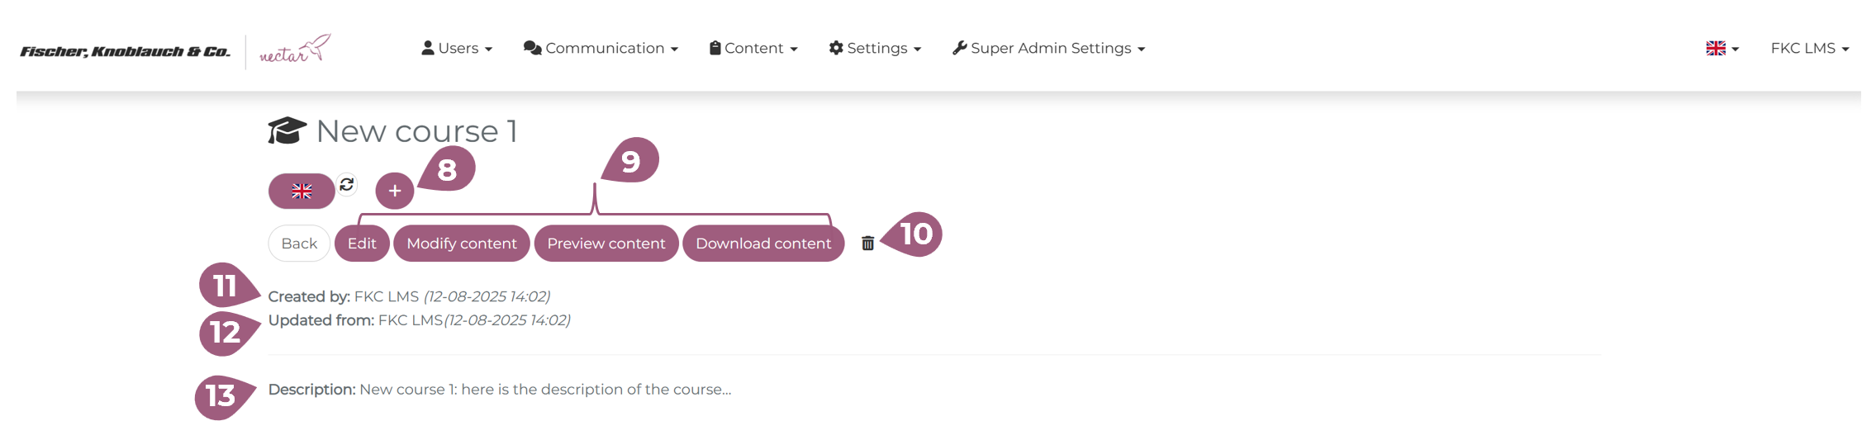Select the English flag language pill
The height and width of the screenshot is (440, 1862).
[x=302, y=192]
